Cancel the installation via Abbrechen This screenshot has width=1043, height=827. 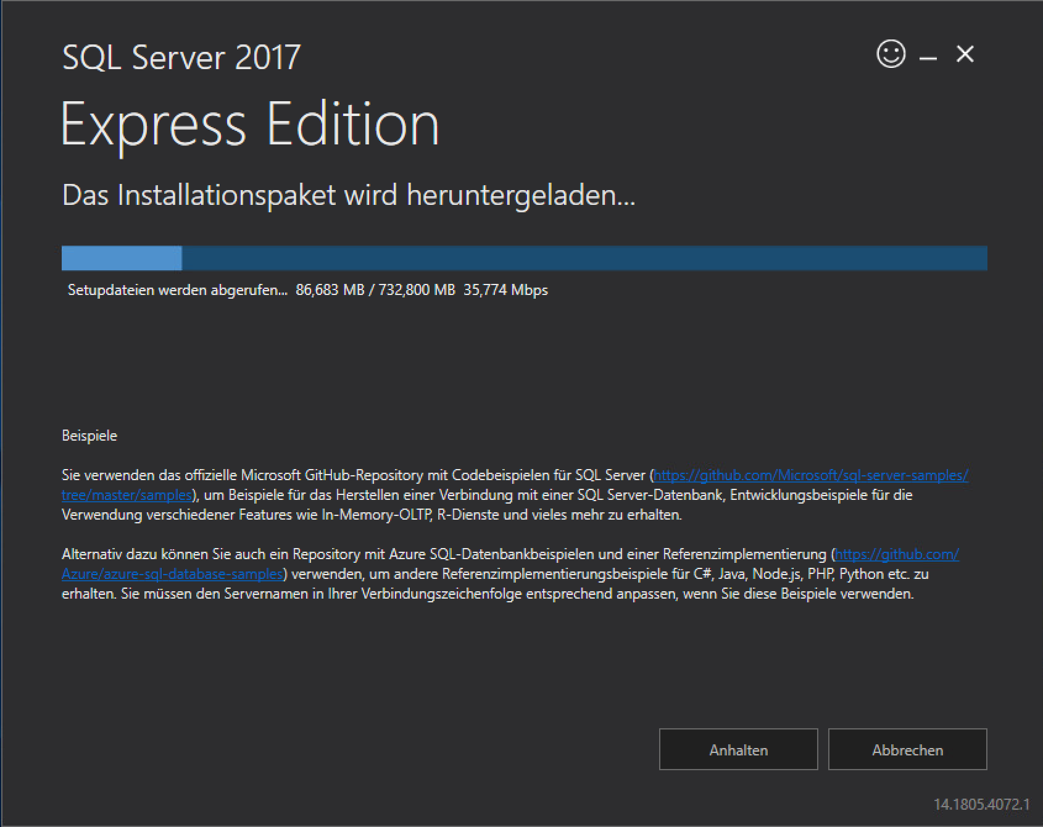(907, 750)
